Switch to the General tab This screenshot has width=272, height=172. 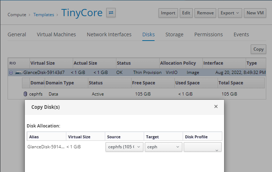(x=17, y=34)
